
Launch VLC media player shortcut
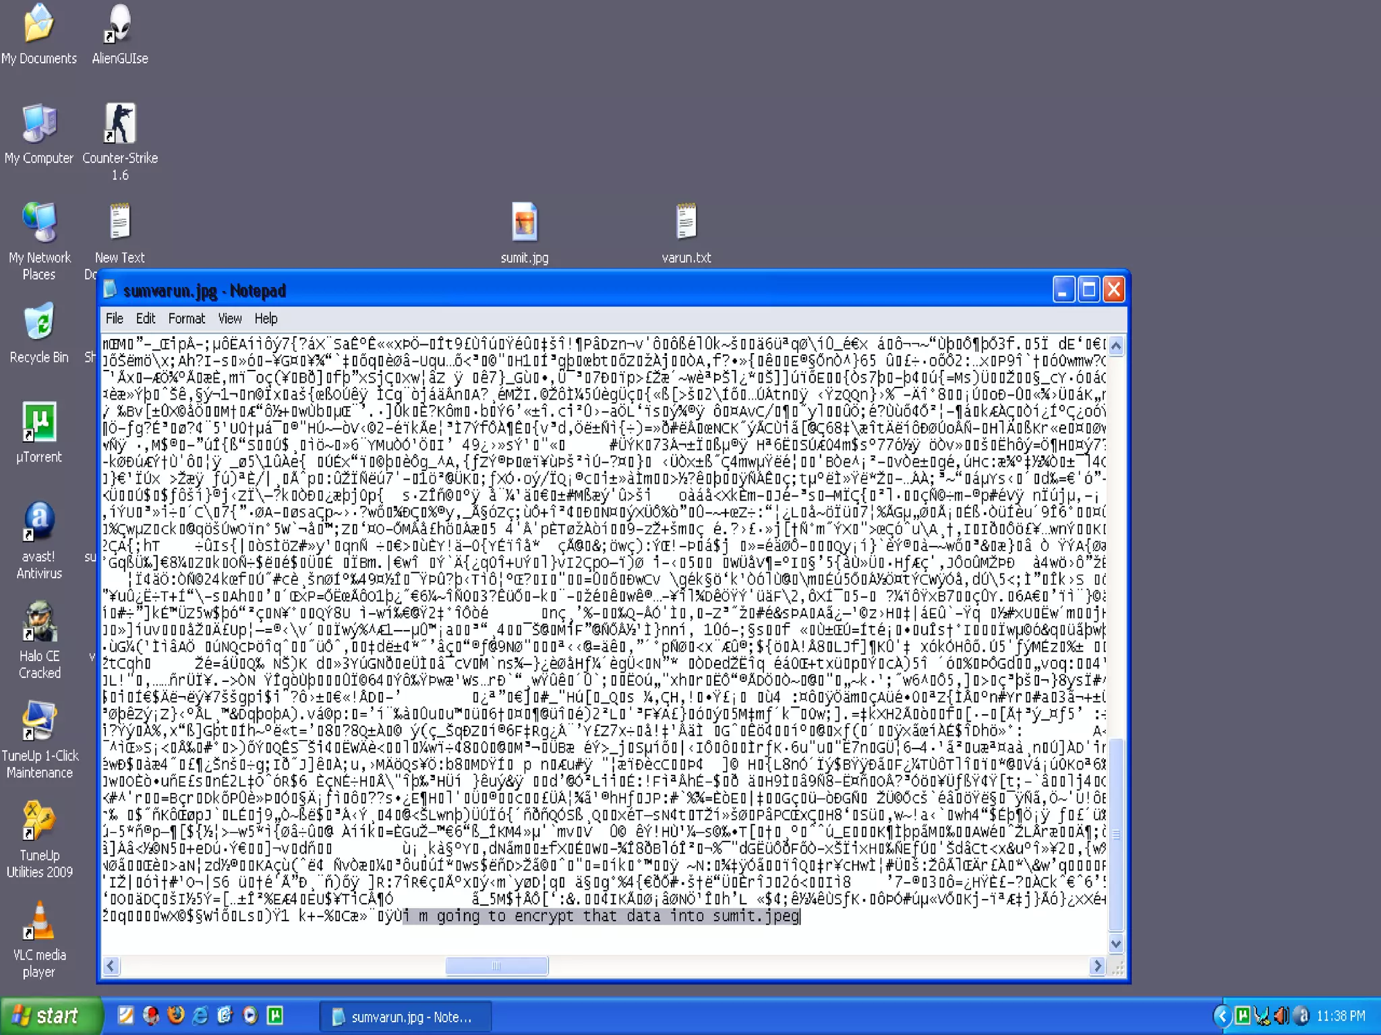point(39,922)
